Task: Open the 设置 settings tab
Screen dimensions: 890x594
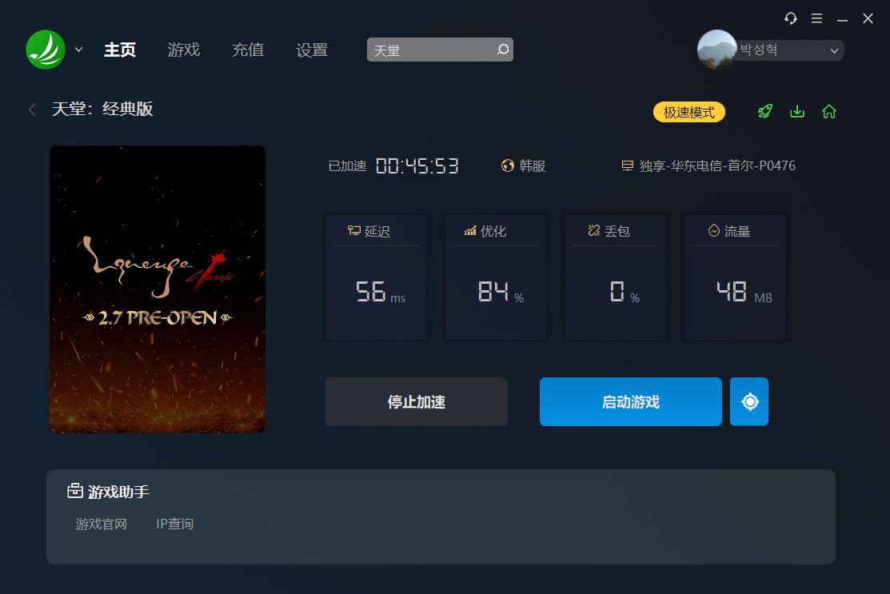Action: tap(312, 50)
